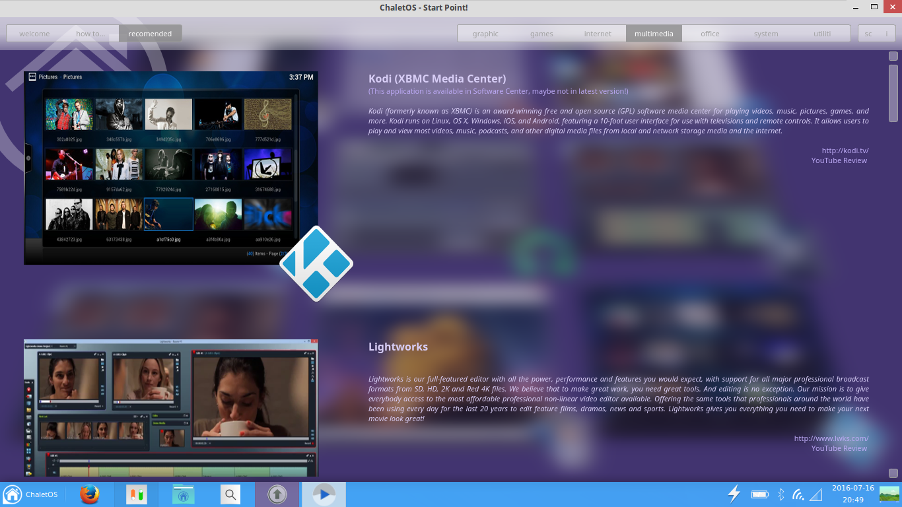Click the clock date 2016-07-16

click(x=853, y=489)
